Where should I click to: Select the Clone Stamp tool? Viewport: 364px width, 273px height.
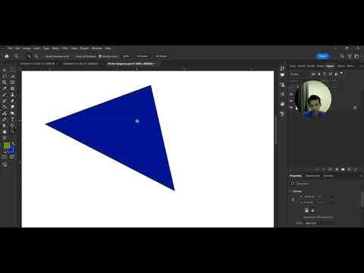point(12,95)
